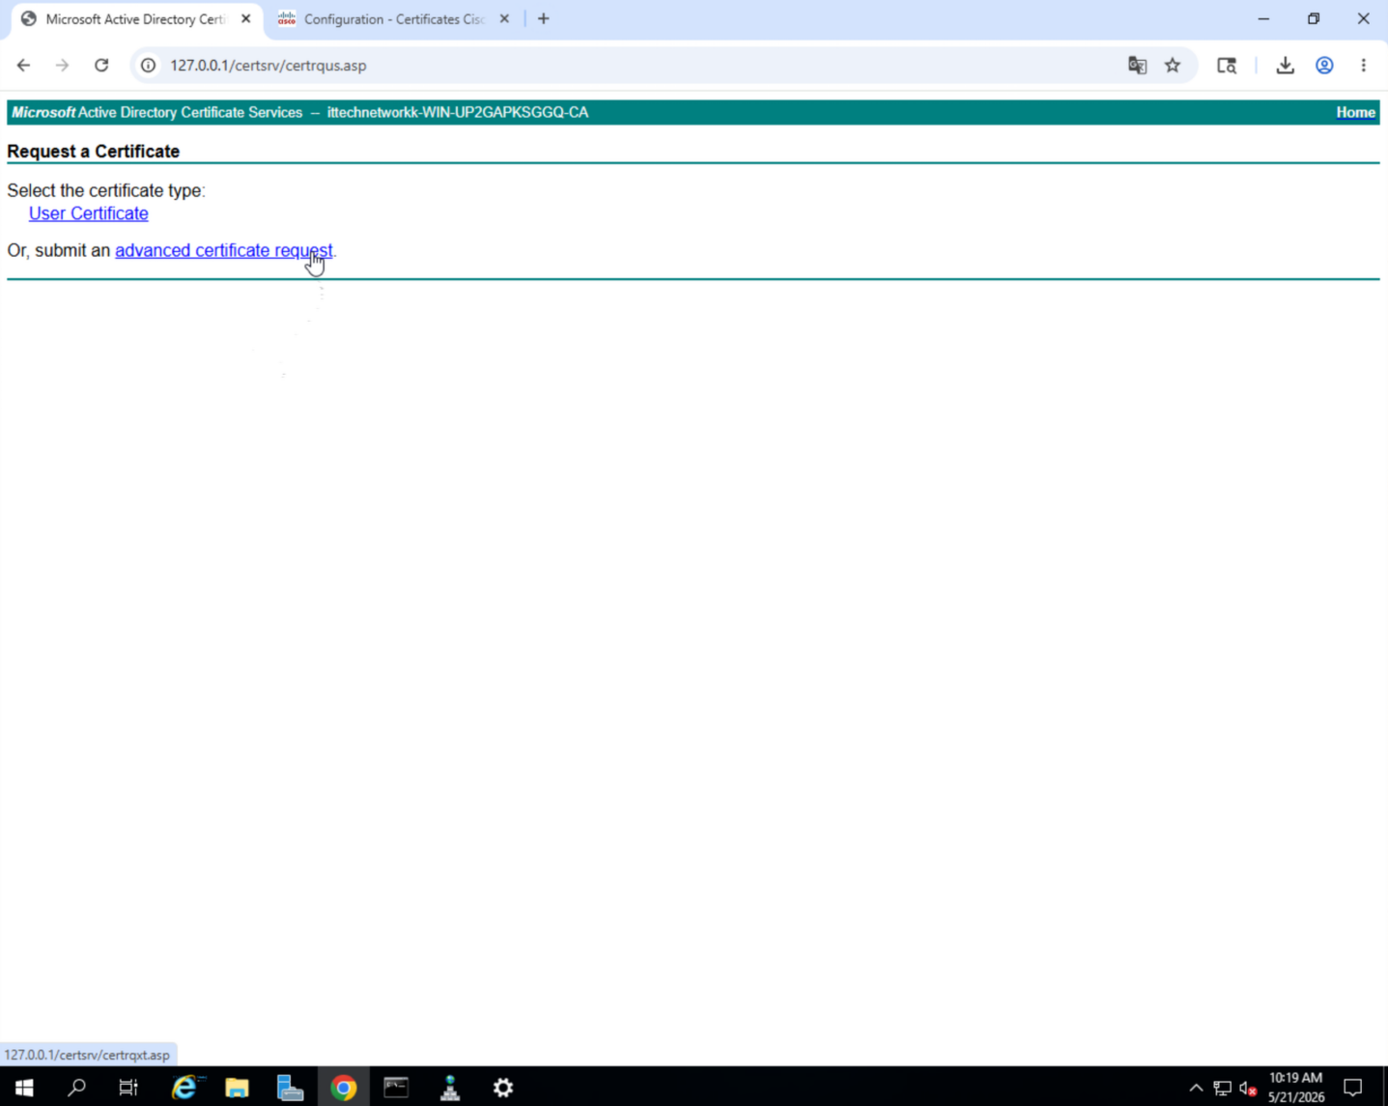Open Server Manager from taskbar
The image size is (1388, 1106).
click(290, 1088)
